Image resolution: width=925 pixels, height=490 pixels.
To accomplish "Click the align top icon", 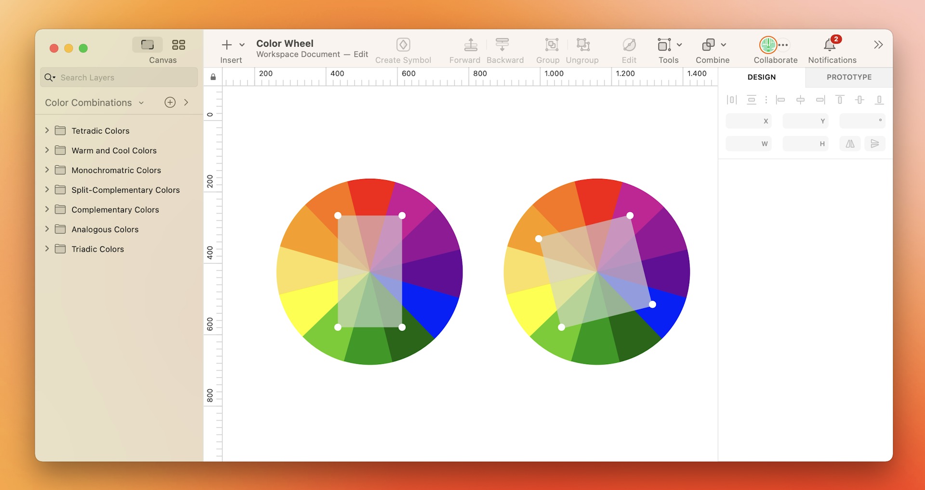I will (x=840, y=100).
